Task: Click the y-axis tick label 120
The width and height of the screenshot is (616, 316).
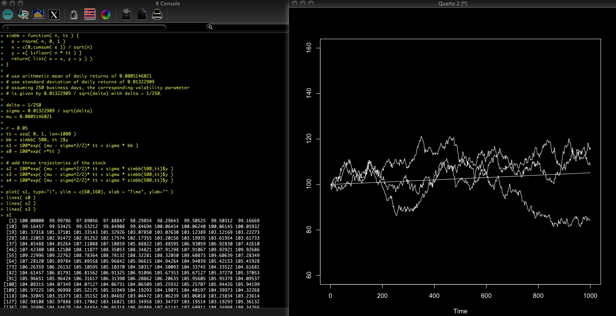Action: [x=309, y=139]
